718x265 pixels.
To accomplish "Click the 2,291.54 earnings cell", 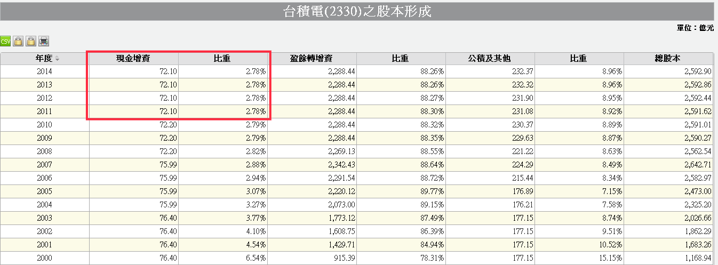I will 312,178.
